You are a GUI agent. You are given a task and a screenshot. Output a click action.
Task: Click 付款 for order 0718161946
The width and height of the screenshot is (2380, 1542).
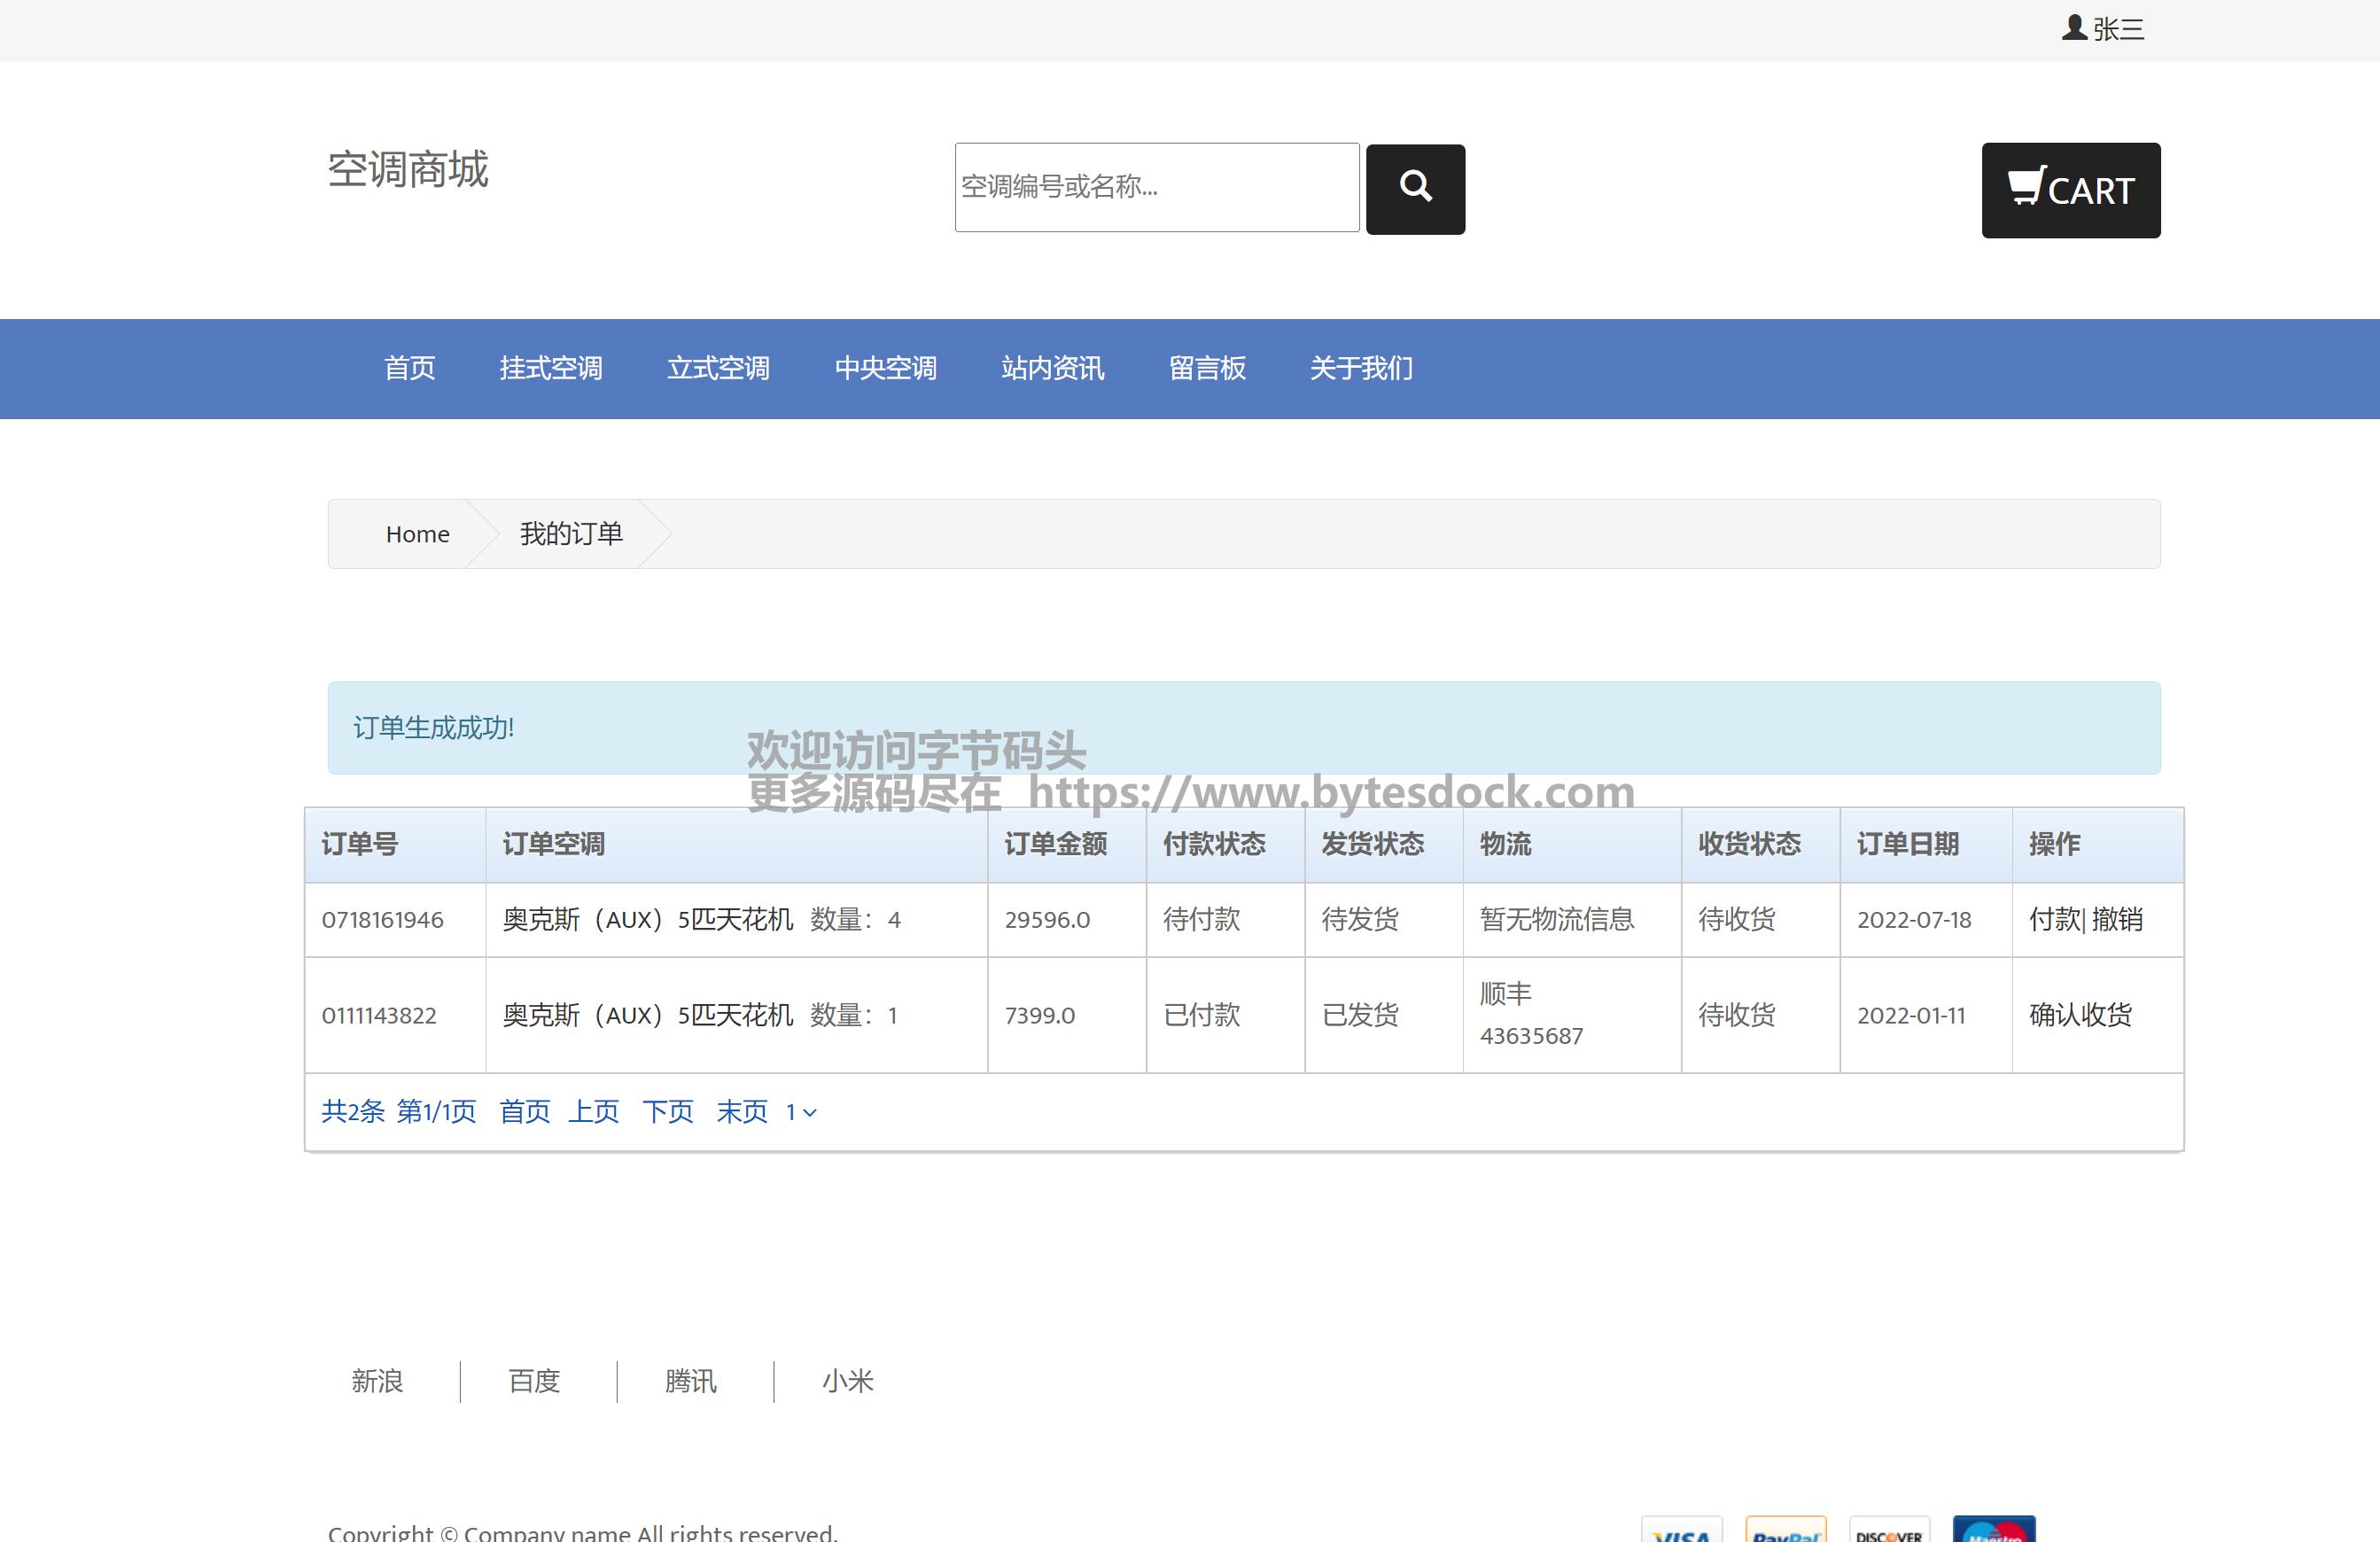click(x=2053, y=919)
